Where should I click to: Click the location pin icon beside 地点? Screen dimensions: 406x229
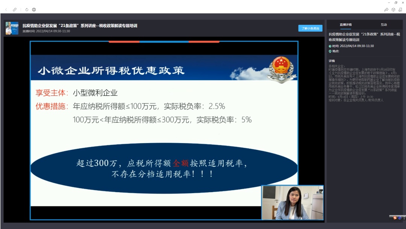[330, 51]
